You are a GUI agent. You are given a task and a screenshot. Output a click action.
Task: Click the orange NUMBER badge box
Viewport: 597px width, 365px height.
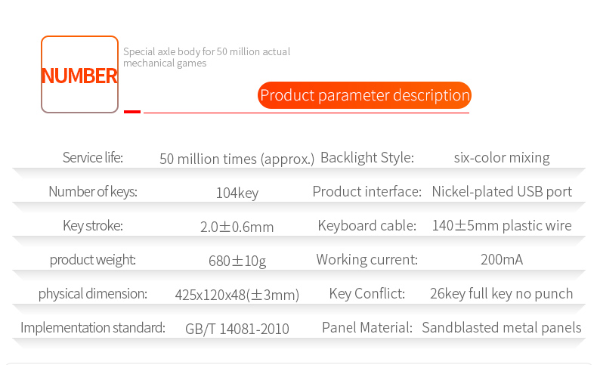click(80, 75)
